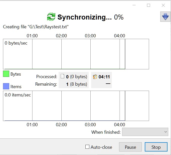Stop the synchronization
This screenshot has width=171, height=155.
click(x=156, y=147)
